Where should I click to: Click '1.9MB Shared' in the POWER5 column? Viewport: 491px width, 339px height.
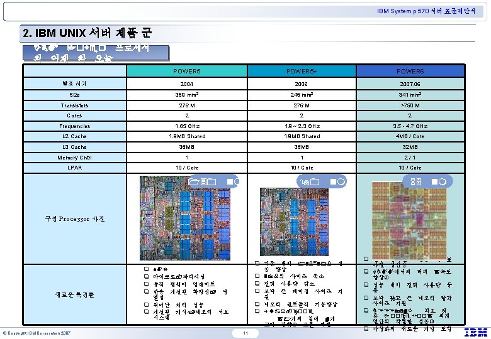click(187, 136)
